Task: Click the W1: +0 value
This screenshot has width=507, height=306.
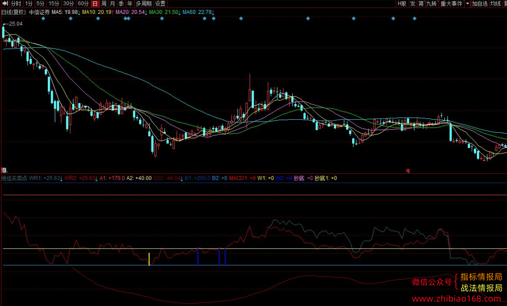Action: [x=265, y=178]
